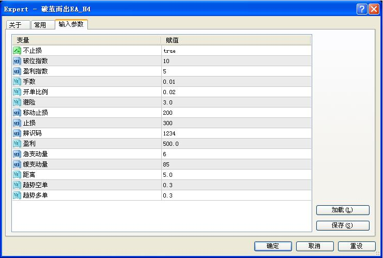Image resolution: width=383 pixels, height=258 pixels.
Task: Select the 200 value of 移动止损
Action: [x=168, y=113]
